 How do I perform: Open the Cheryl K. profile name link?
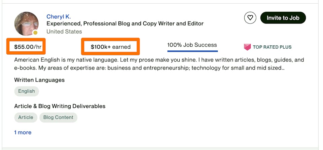point(59,16)
